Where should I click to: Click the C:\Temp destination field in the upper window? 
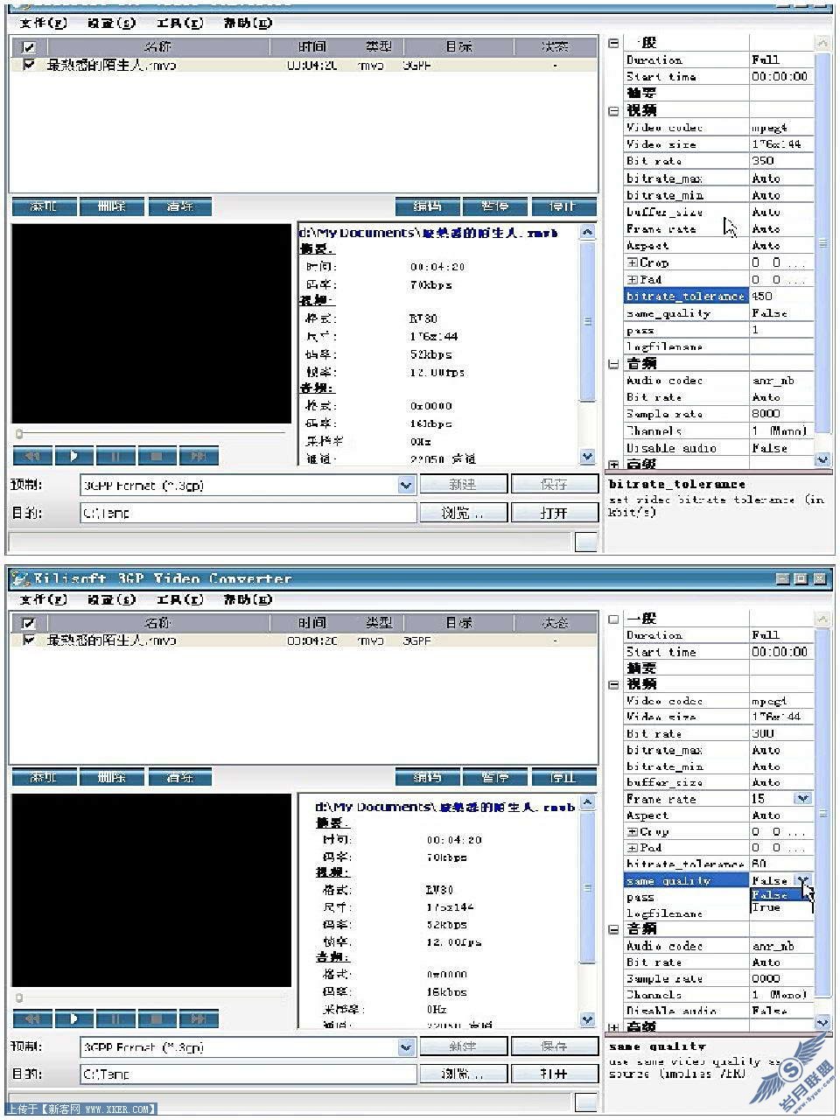248,513
